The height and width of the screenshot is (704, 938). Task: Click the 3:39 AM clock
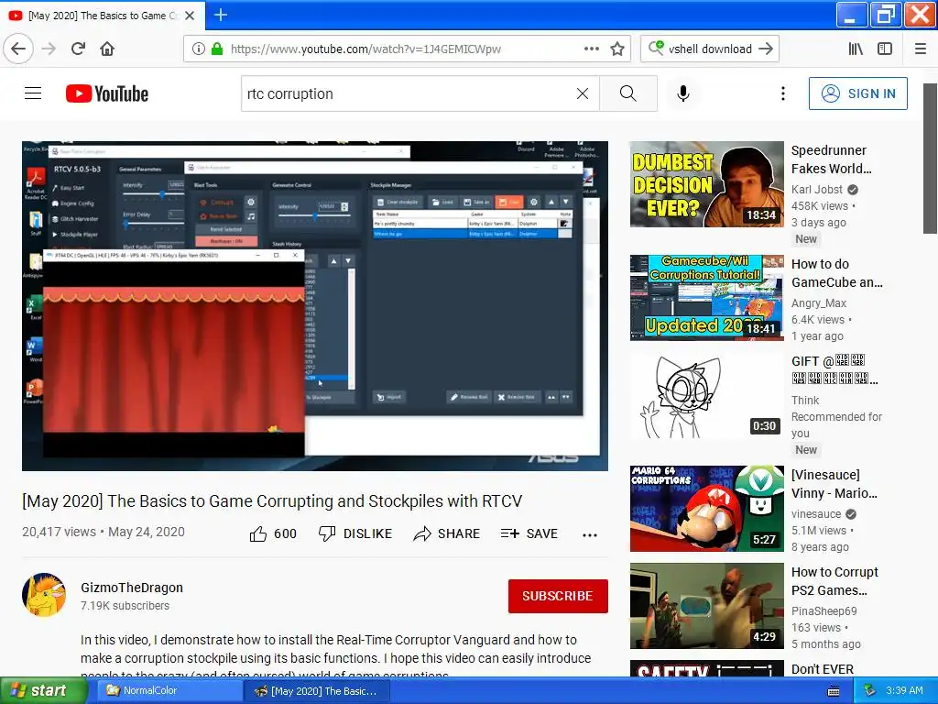904,690
